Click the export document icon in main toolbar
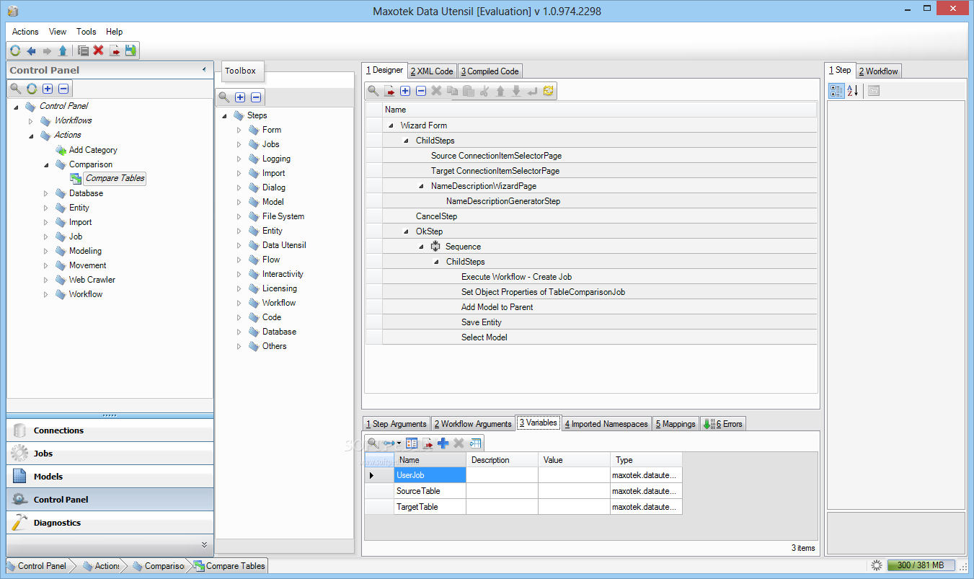The image size is (974, 579). (115, 50)
